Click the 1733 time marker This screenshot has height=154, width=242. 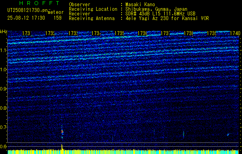(73, 33)
